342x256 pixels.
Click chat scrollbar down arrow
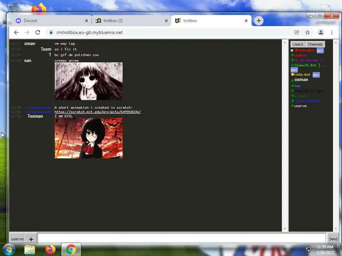pyautogui.click(x=285, y=229)
